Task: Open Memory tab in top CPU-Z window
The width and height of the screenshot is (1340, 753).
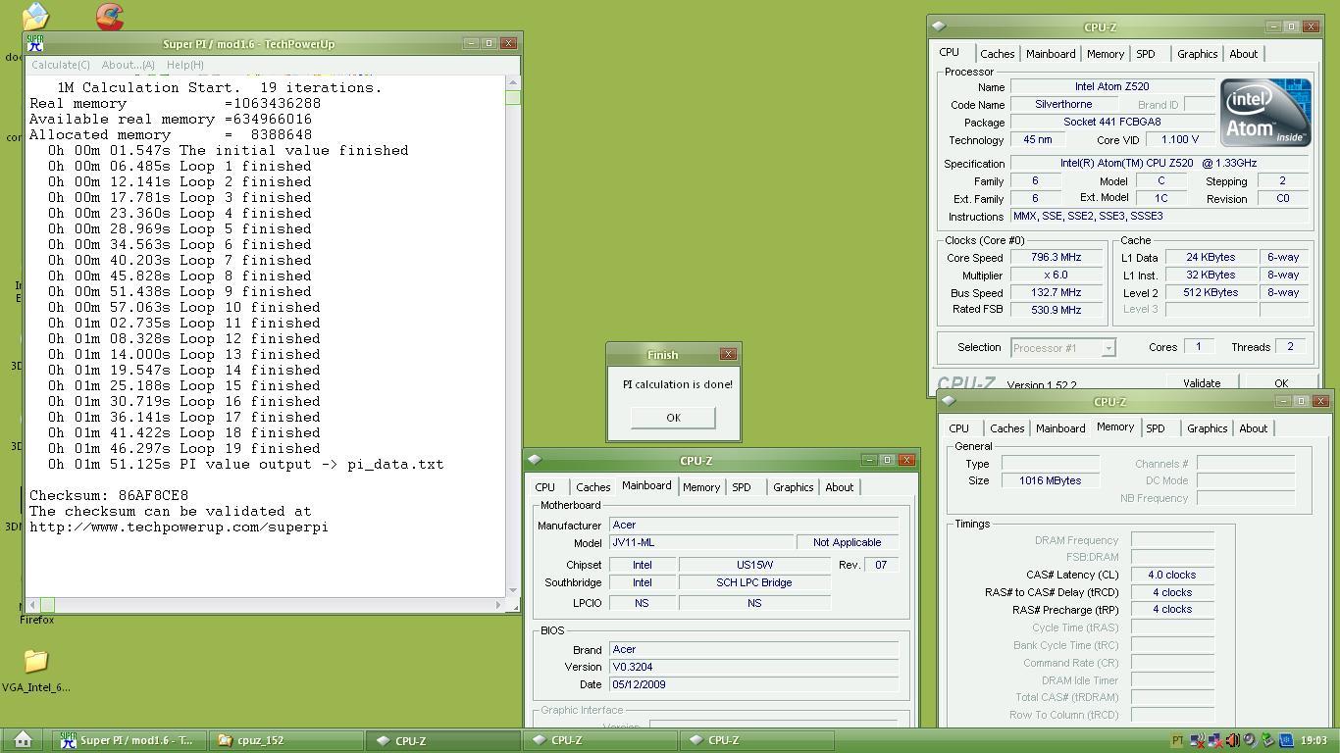Action: 1105,54
